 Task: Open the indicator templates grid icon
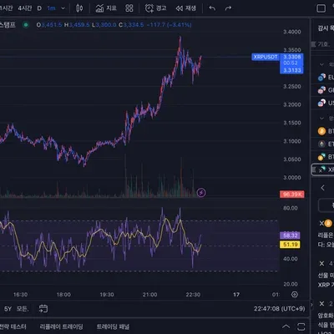[129, 8]
